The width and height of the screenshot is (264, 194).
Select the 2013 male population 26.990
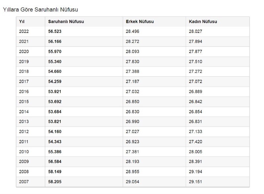(133, 122)
